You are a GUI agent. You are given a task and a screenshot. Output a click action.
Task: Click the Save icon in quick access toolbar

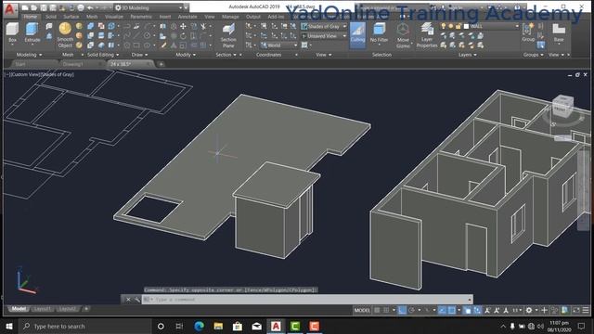(x=44, y=7)
